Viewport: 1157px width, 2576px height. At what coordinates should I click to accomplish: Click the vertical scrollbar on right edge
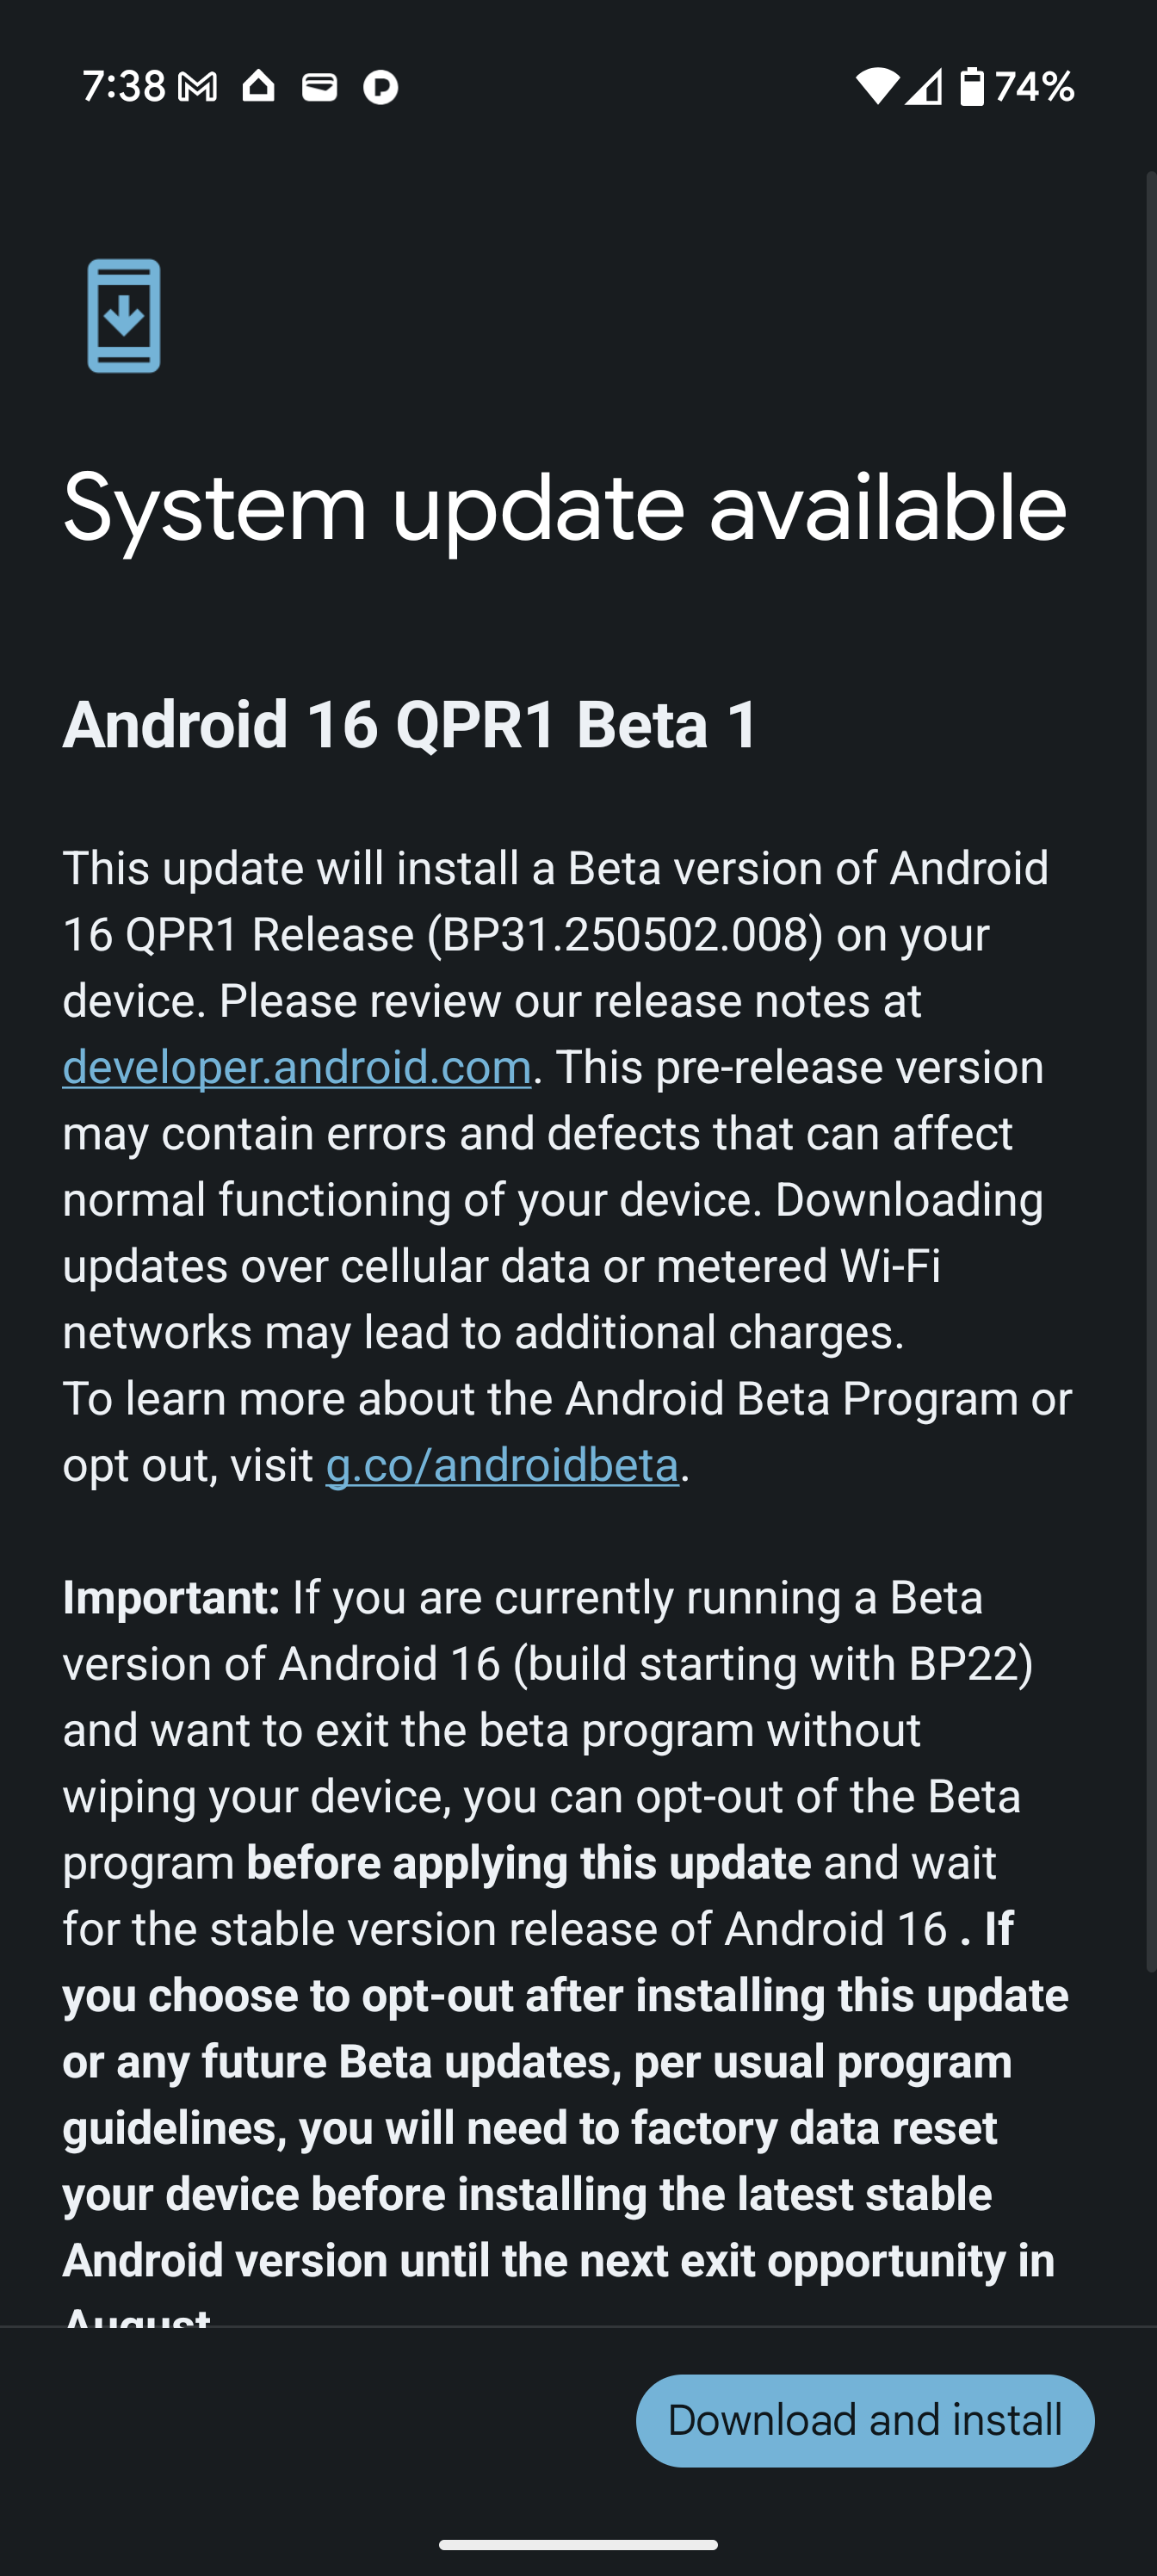(x=1151, y=1070)
